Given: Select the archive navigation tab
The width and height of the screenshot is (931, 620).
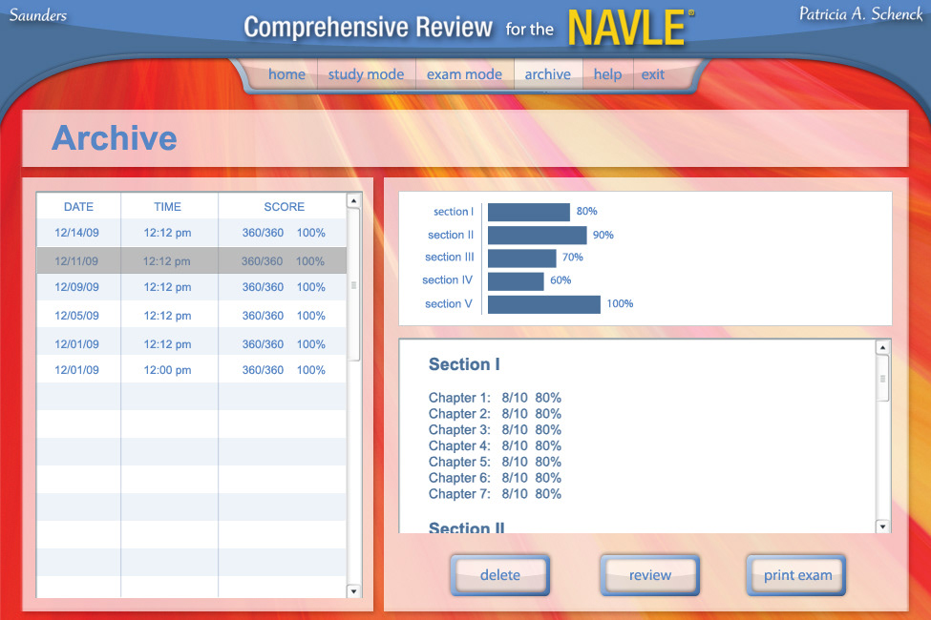Looking at the screenshot, I should click(x=547, y=74).
